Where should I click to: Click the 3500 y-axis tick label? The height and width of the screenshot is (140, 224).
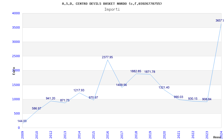click(16, 27)
